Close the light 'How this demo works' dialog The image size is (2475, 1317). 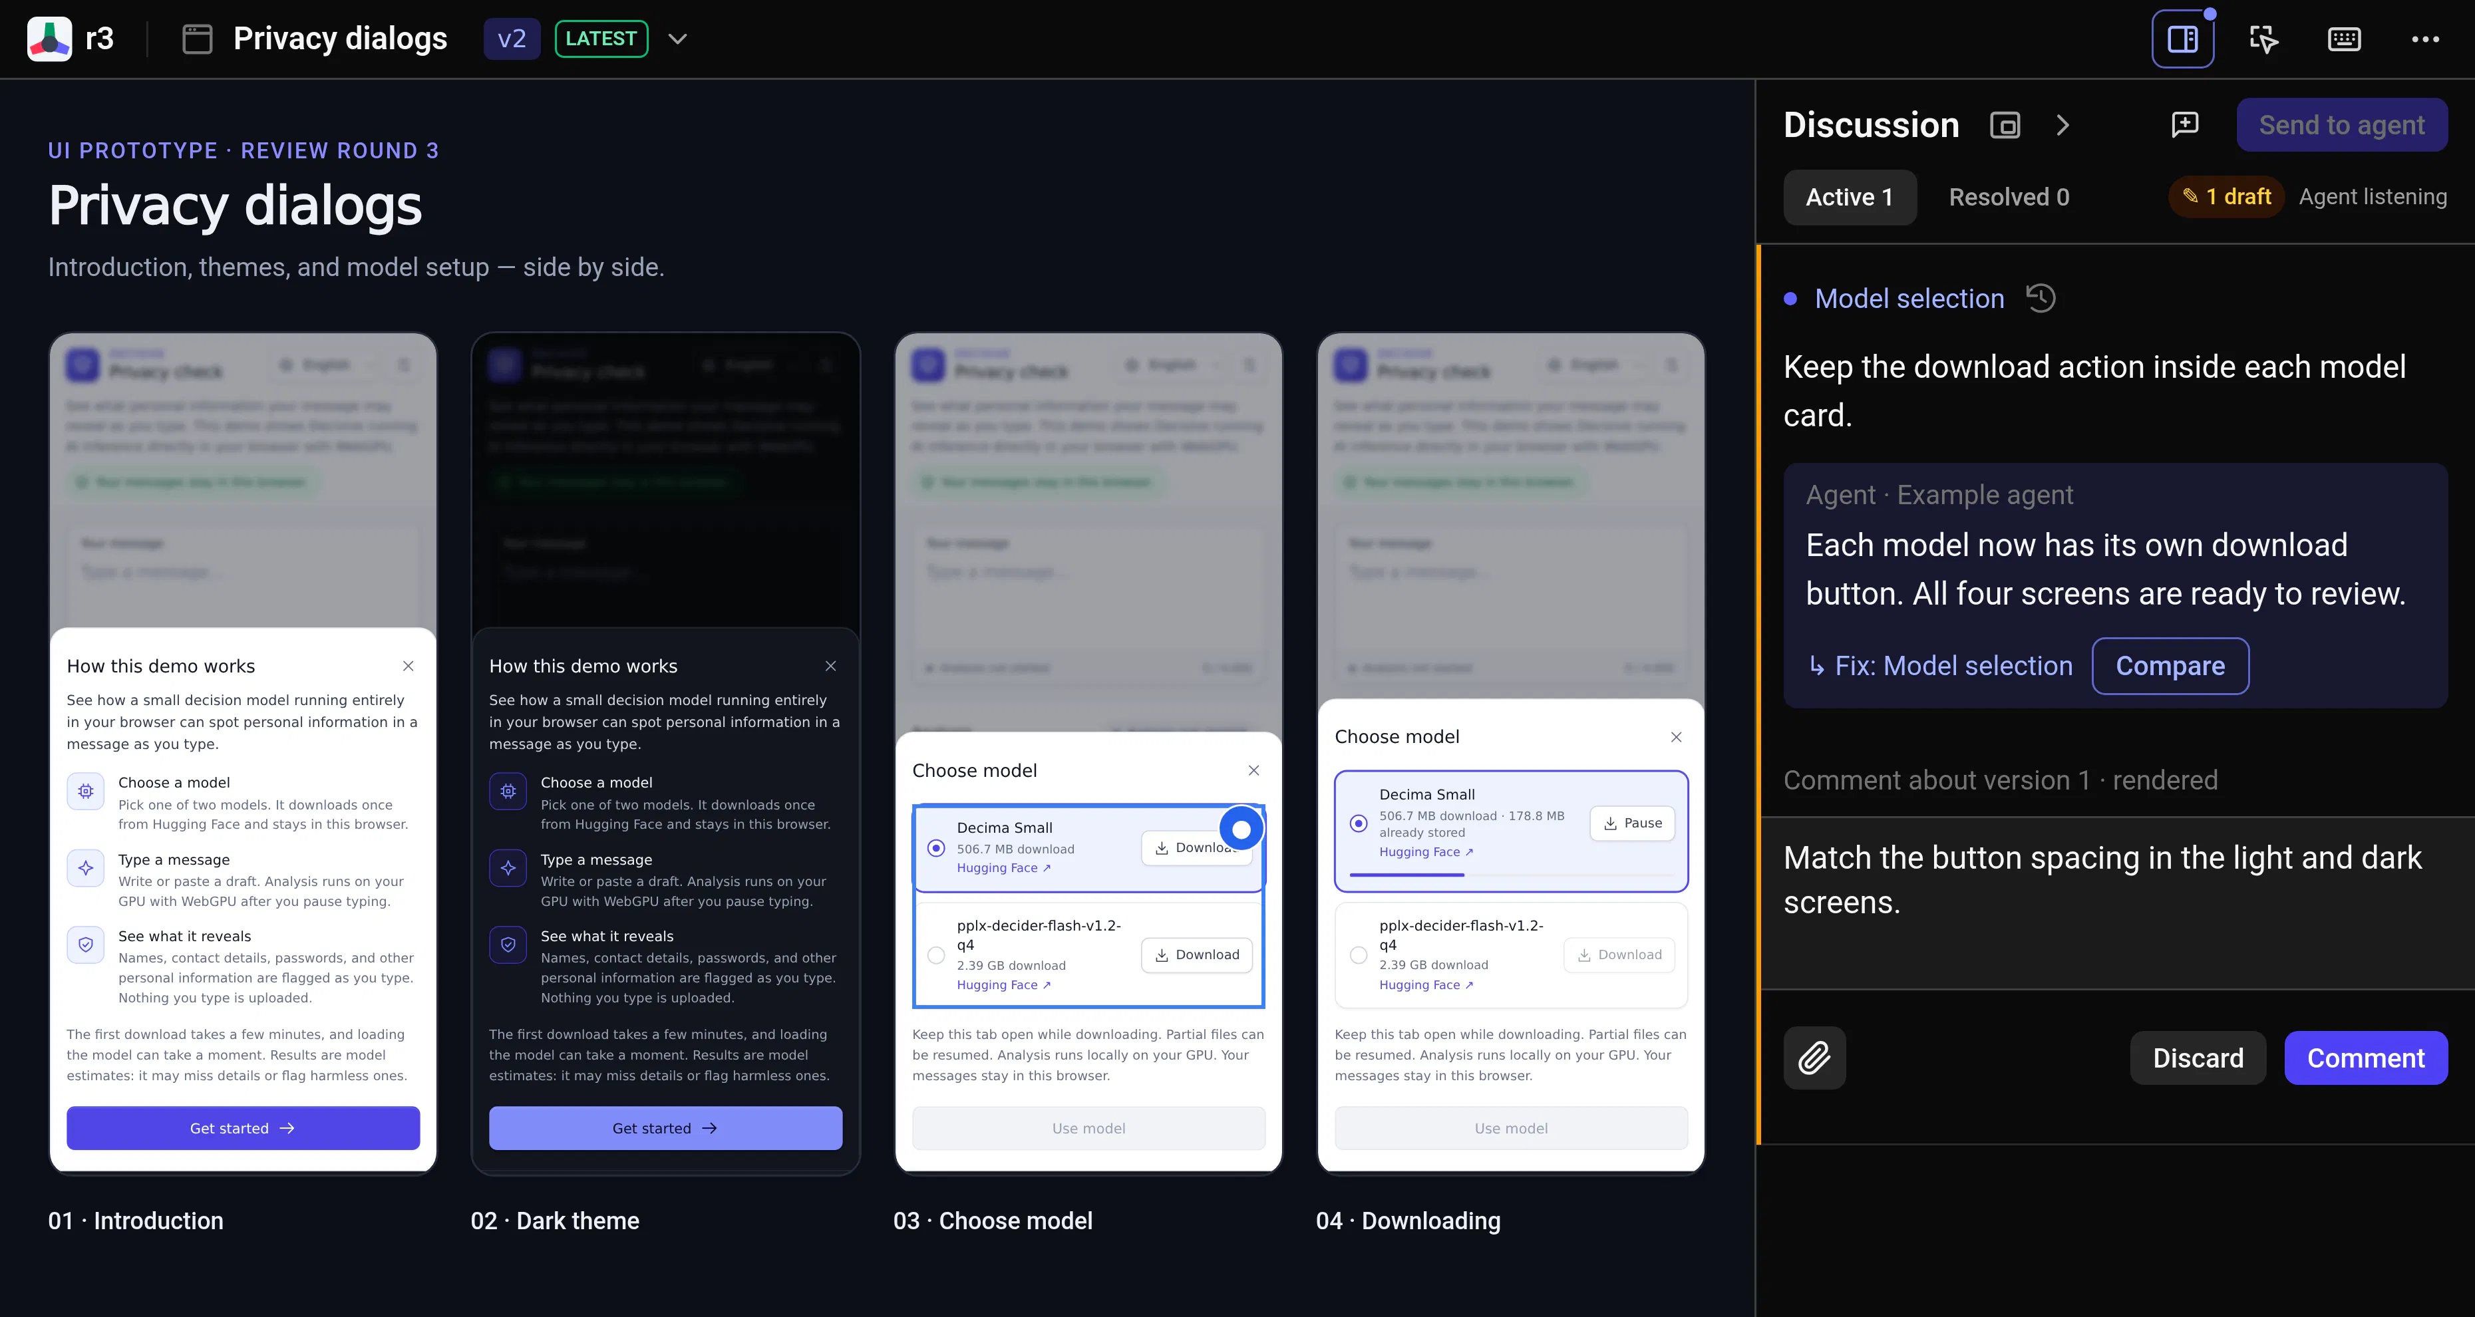pos(409,666)
